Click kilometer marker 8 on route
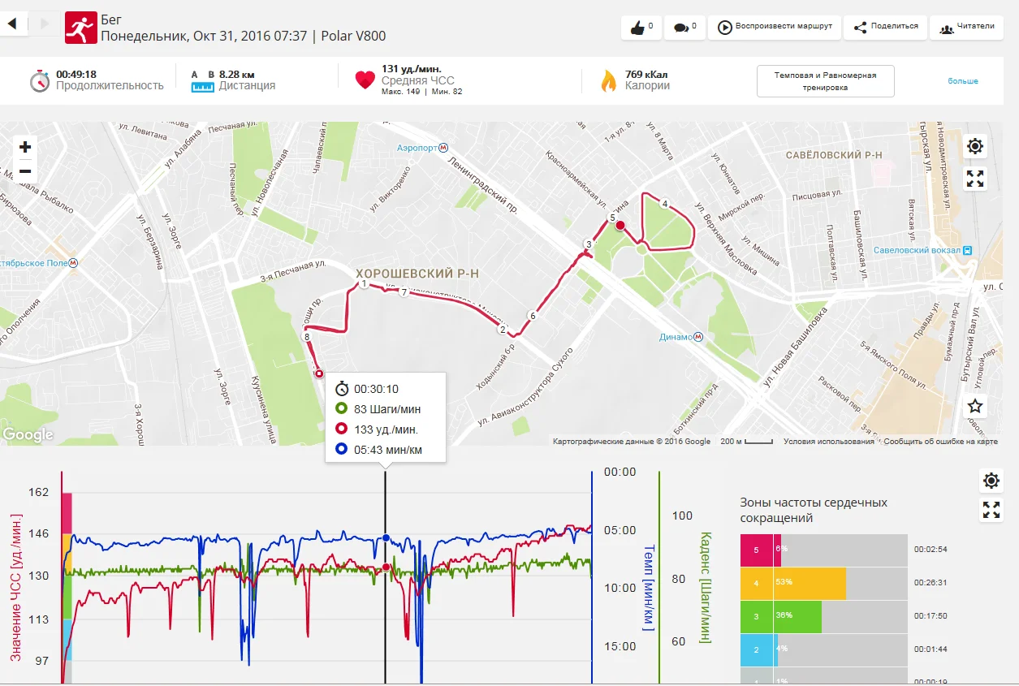The height and width of the screenshot is (686, 1019). [306, 336]
